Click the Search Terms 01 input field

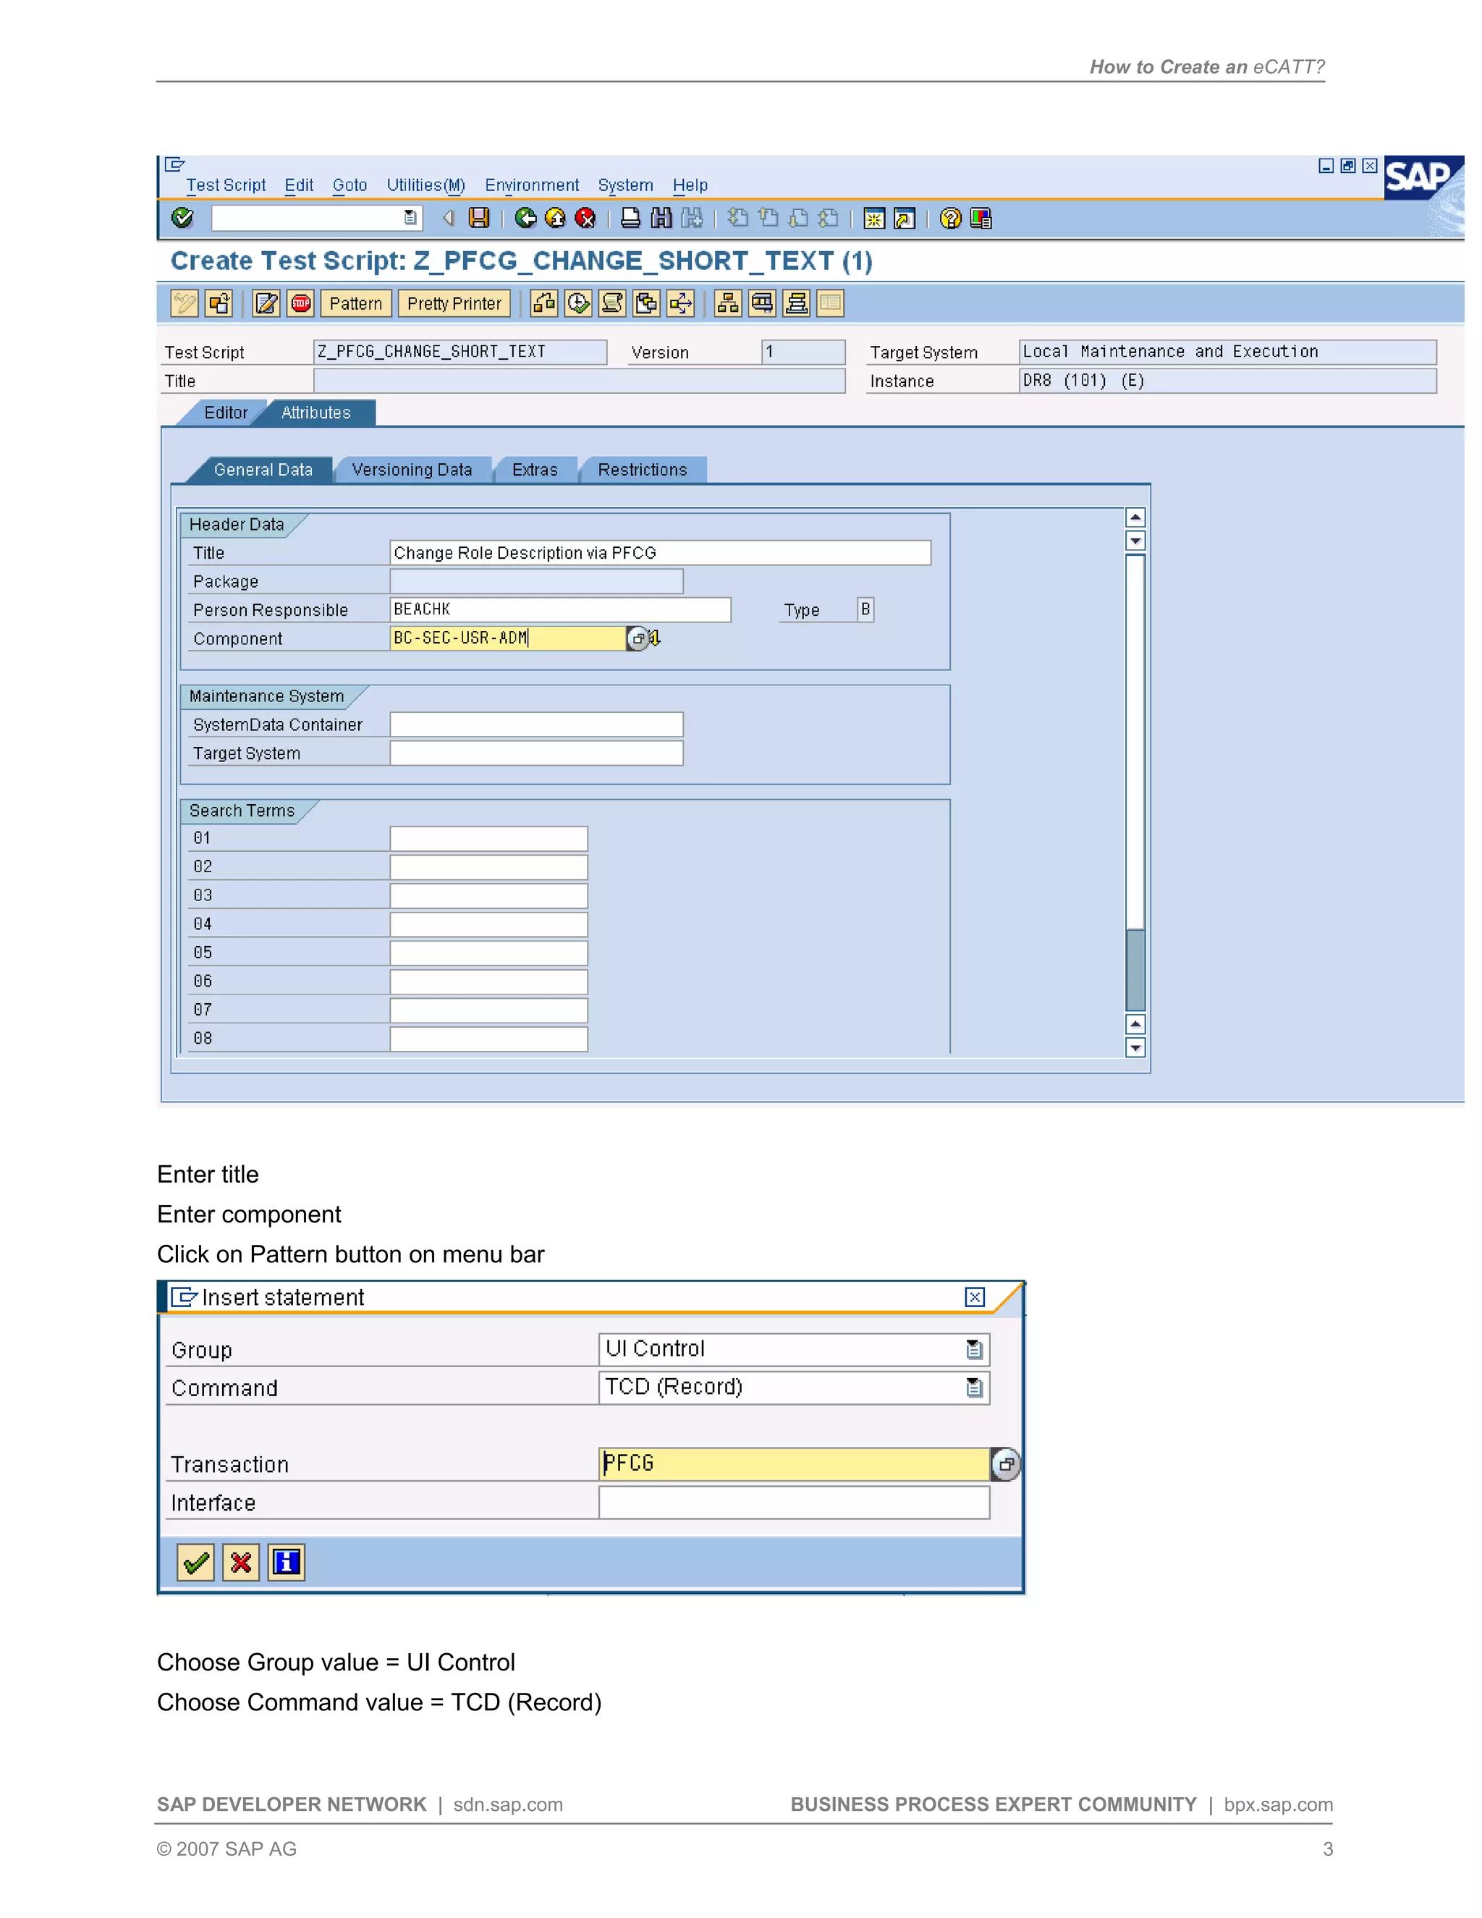point(489,839)
